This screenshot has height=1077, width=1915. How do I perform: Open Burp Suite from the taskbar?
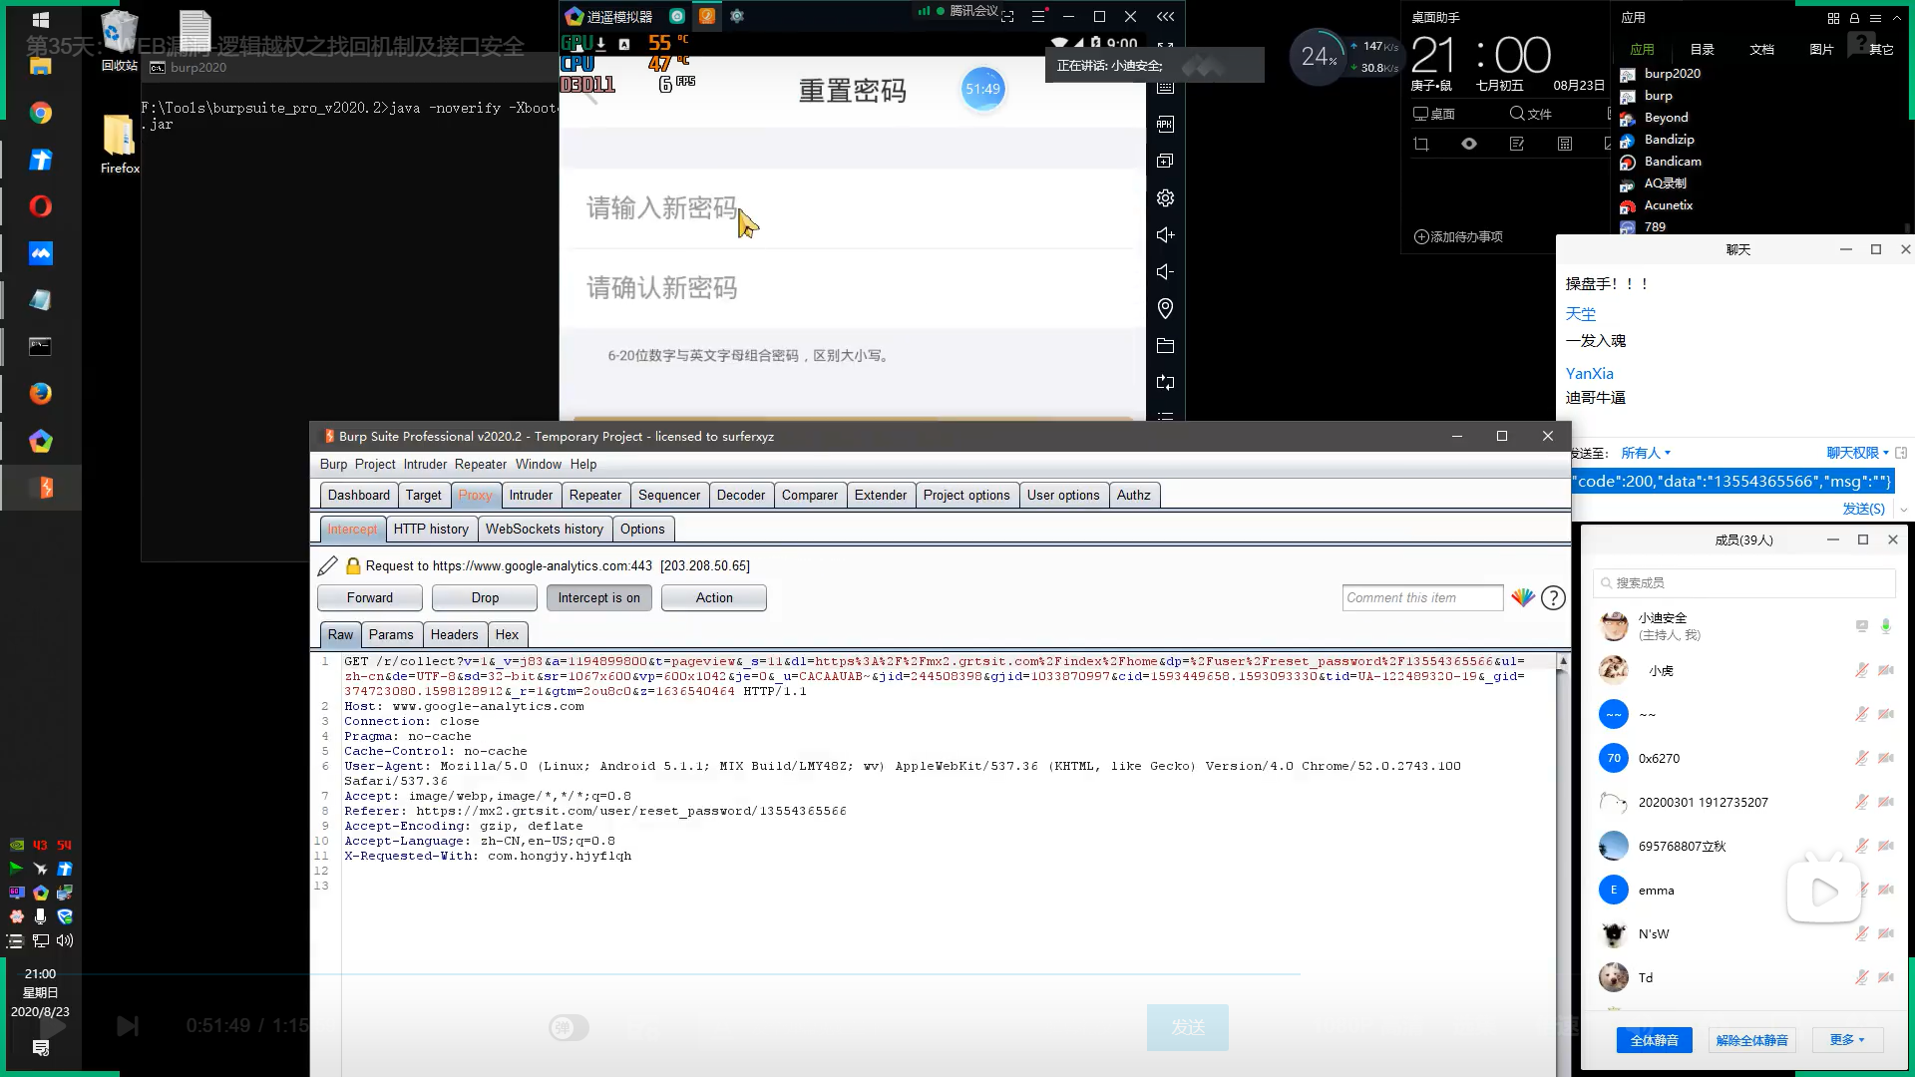coord(41,488)
